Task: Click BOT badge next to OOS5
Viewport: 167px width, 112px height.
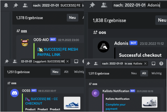Action: tap(34, 90)
